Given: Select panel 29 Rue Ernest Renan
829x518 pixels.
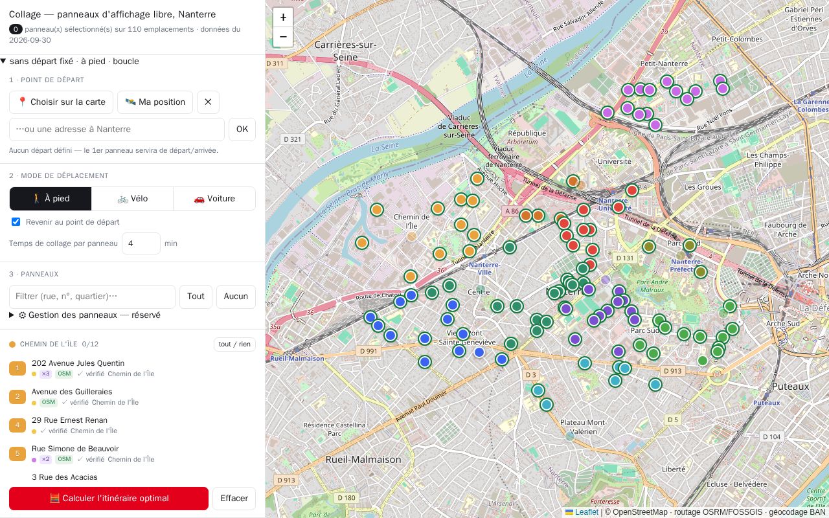Looking at the screenshot, I should pos(132,425).
